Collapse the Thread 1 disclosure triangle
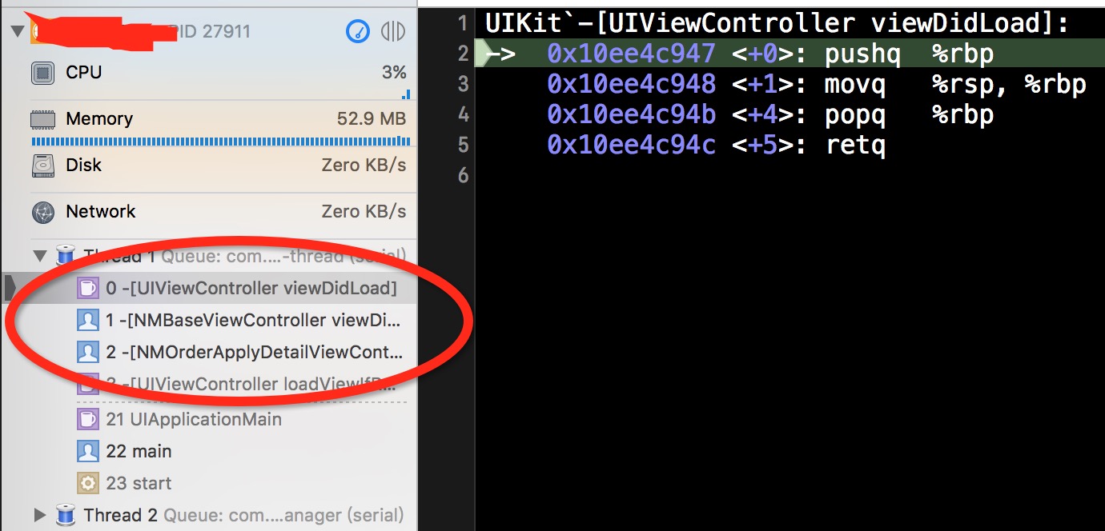Viewport: 1105px width, 531px height. click(41, 256)
